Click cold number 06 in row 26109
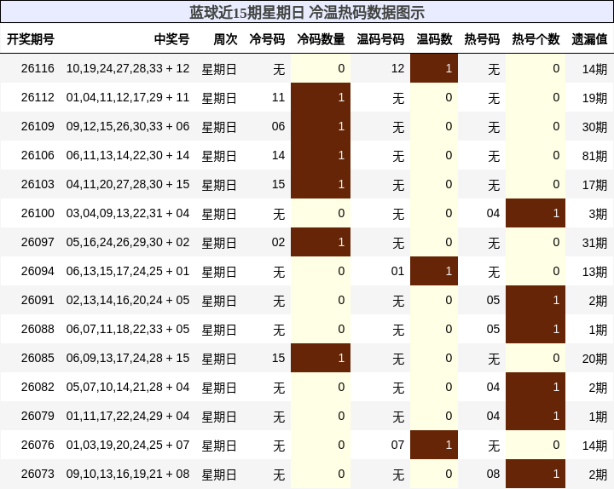Screen dimensions: 614x489 (x=278, y=126)
